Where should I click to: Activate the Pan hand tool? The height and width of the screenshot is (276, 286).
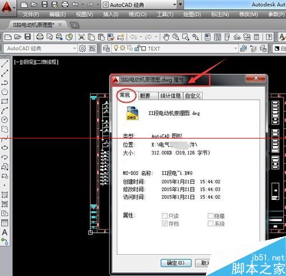pyautogui.click(x=166, y=37)
